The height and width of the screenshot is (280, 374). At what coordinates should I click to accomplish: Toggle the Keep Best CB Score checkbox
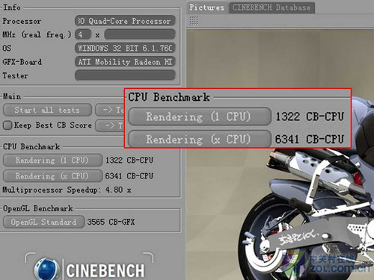(7, 125)
